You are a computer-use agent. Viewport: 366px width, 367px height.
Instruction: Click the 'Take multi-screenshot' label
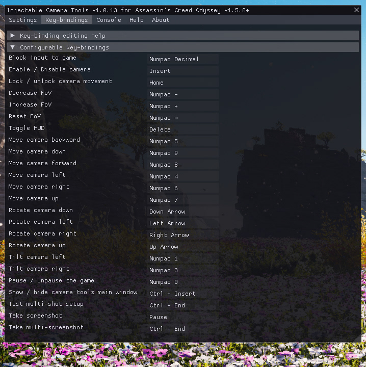[46, 327]
